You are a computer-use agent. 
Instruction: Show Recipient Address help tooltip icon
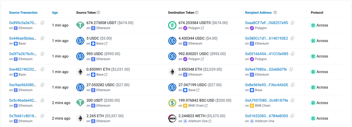point(275,13)
